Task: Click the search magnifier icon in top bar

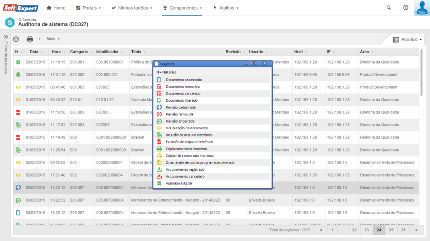Action: click(388, 8)
